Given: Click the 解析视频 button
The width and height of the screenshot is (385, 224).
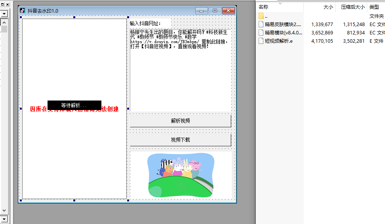Looking at the screenshot, I should [180, 121].
